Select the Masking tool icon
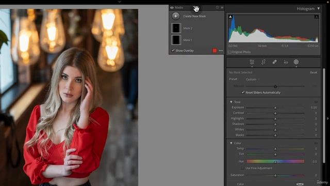Image resolution: width=330 pixels, height=186 pixels. [x=296, y=62]
